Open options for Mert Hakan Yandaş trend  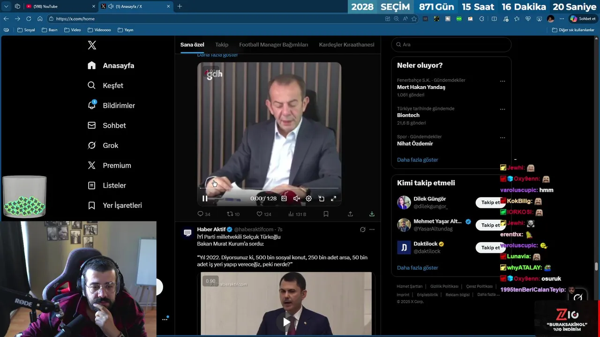(x=502, y=81)
